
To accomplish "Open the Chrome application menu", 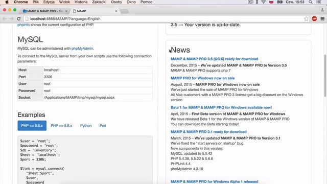I will (20, 2).
